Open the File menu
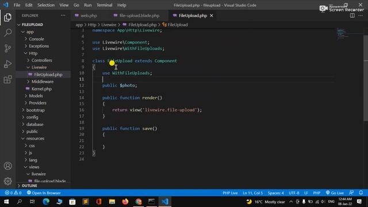Screen dimensions: 368x207 [x=17, y=5]
